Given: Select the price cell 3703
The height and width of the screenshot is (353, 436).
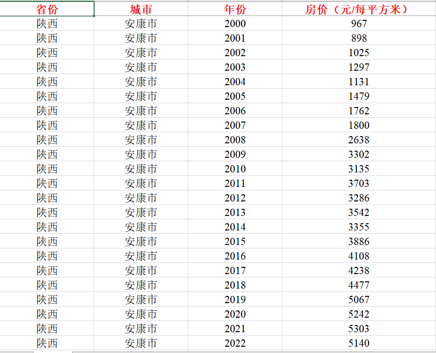Looking at the screenshot, I should pyautogui.click(x=359, y=183).
